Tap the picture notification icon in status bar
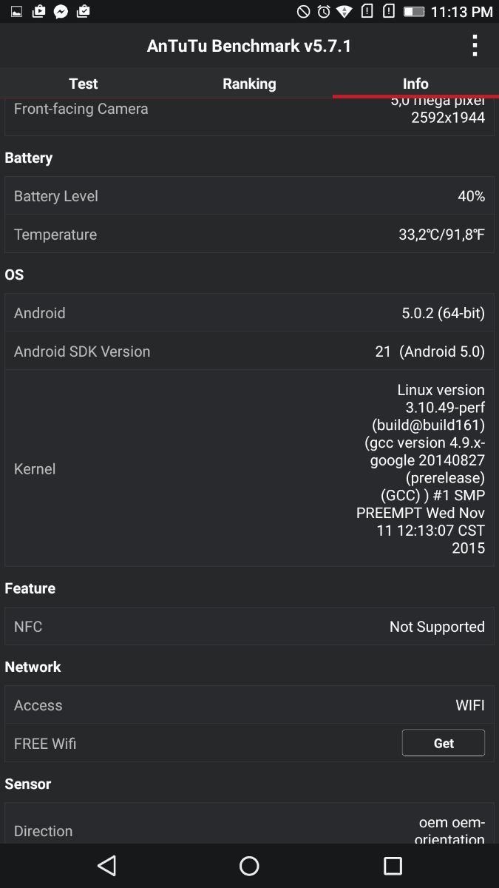 coord(16,11)
